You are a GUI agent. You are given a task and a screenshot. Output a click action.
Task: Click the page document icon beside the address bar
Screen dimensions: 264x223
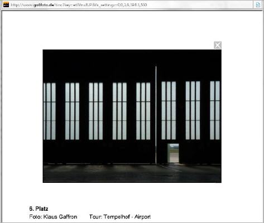point(258,4)
